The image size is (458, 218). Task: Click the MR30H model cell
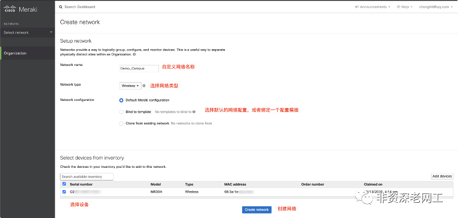pyautogui.click(x=156, y=192)
